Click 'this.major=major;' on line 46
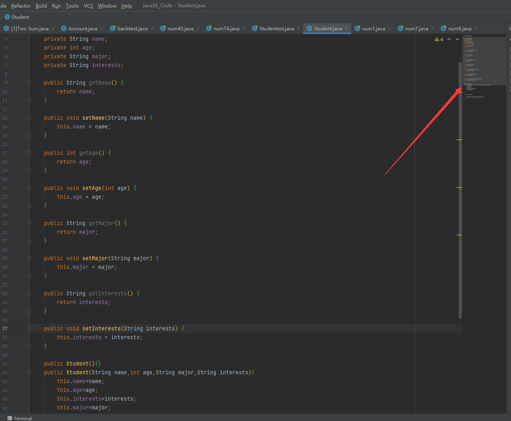The width and height of the screenshot is (511, 421). (x=84, y=408)
